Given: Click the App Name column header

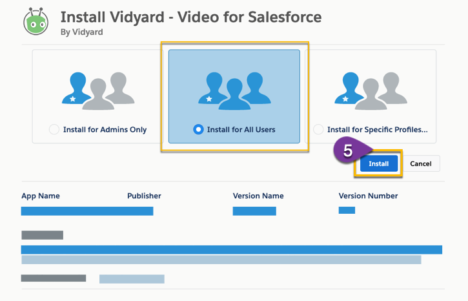Looking at the screenshot, I should (x=41, y=196).
